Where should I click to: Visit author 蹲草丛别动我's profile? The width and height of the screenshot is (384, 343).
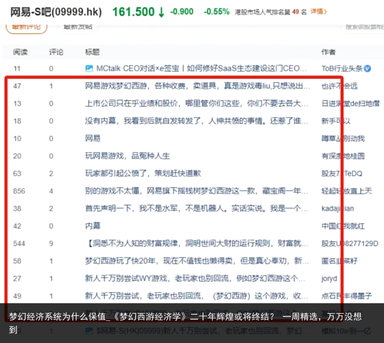point(343,138)
